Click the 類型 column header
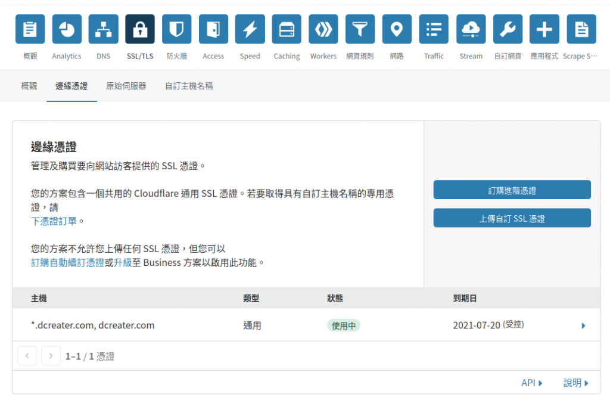The image size is (610, 400). (251, 298)
